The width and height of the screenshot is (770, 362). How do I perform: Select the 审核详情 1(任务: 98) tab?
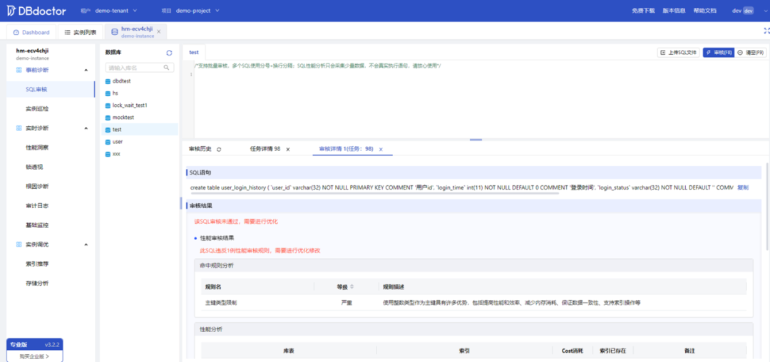(346, 149)
